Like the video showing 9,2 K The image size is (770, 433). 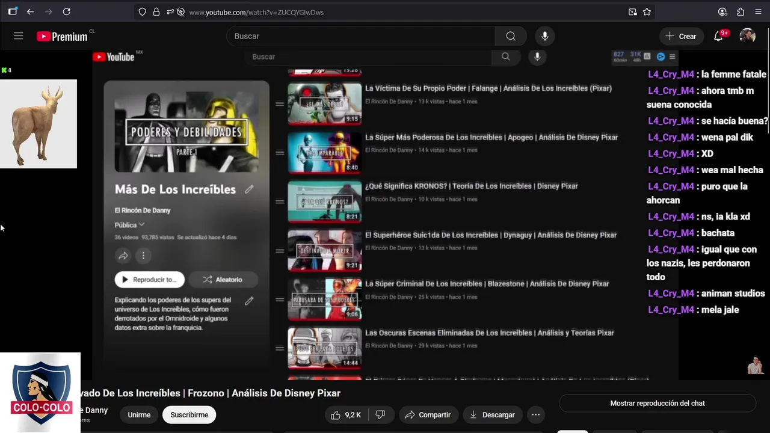(346, 415)
